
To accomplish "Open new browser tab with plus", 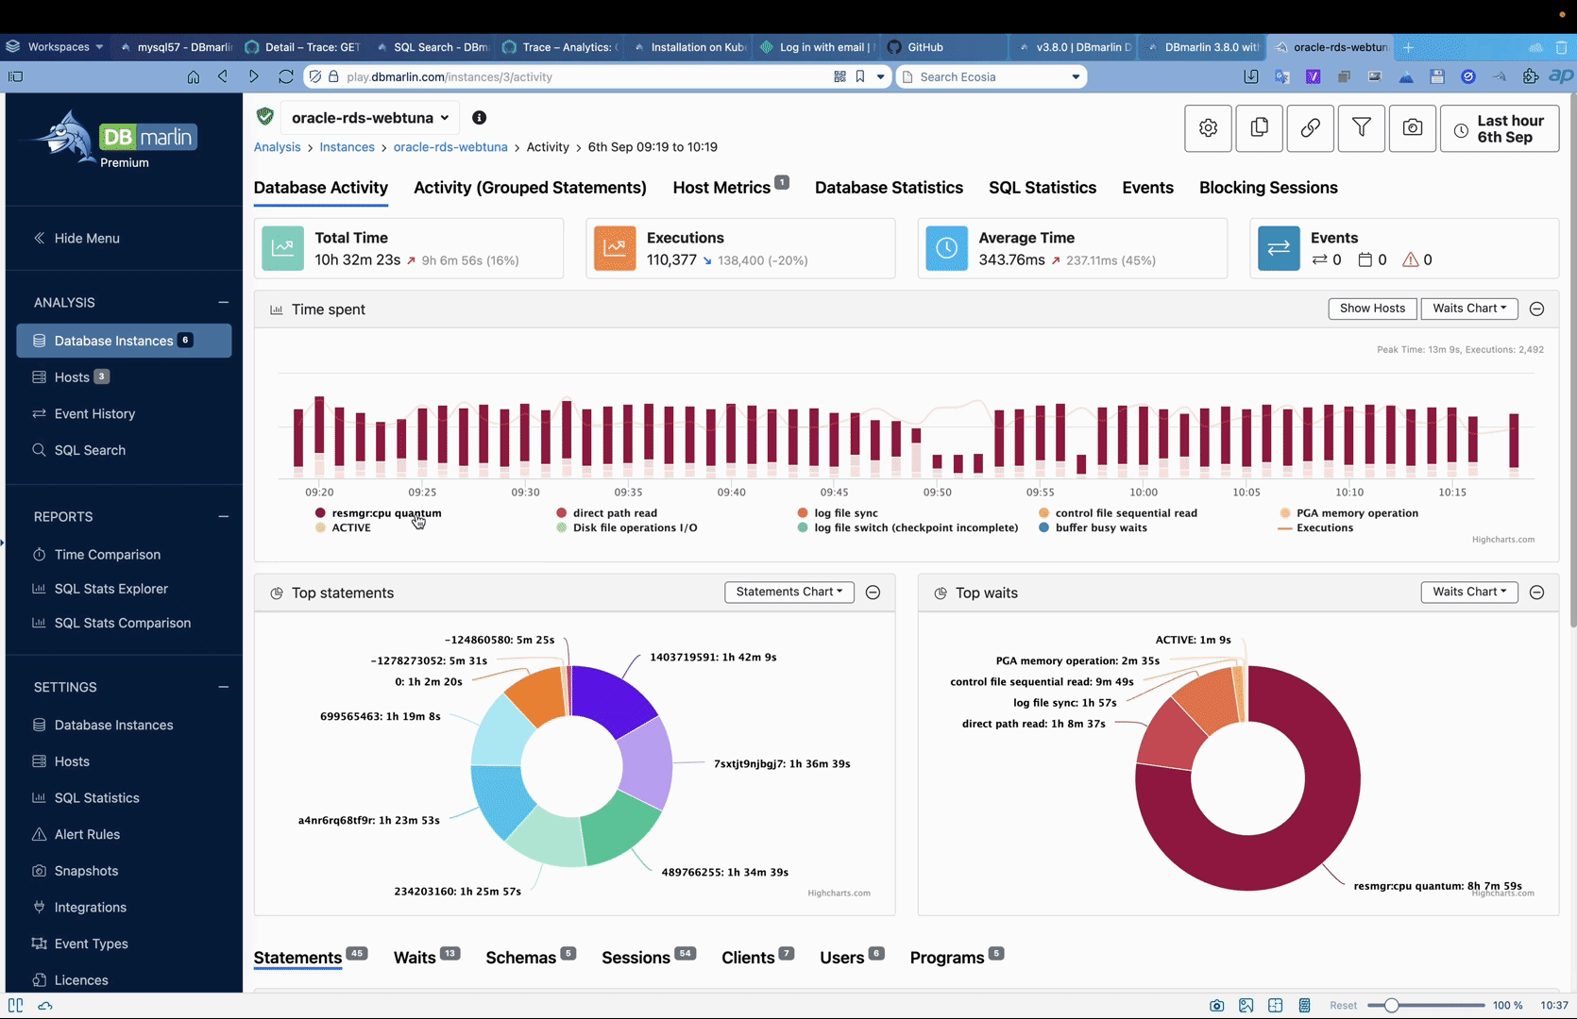I will [1408, 47].
